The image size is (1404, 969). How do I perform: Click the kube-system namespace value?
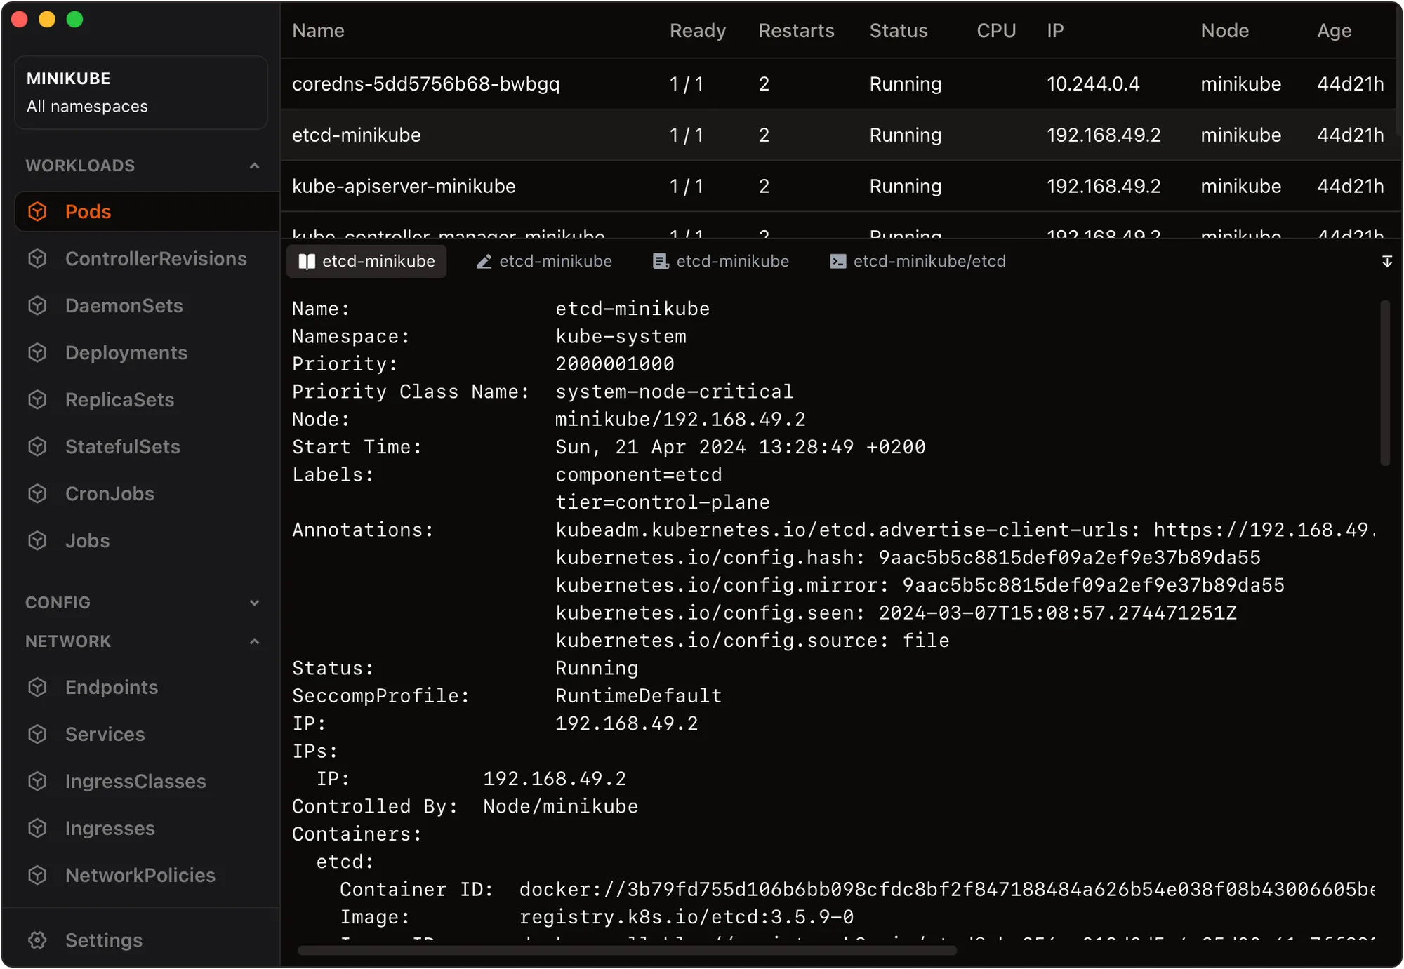click(x=621, y=336)
